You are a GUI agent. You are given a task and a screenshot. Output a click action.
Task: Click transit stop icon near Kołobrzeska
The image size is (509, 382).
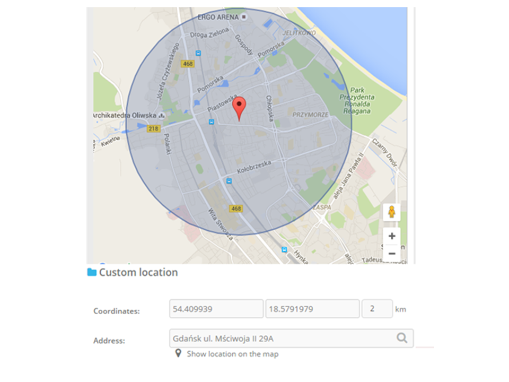[x=229, y=181]
